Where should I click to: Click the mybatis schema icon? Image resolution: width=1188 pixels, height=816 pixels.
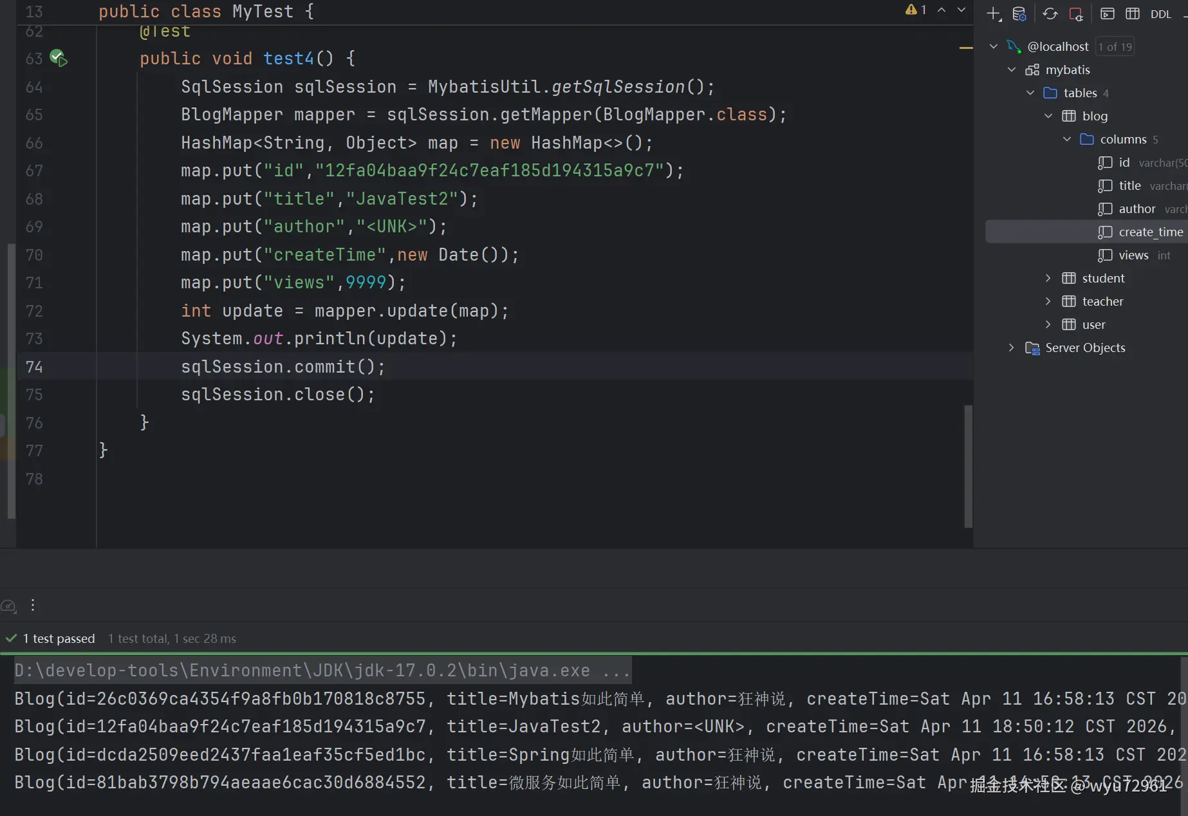click(x=1032, y=70)
